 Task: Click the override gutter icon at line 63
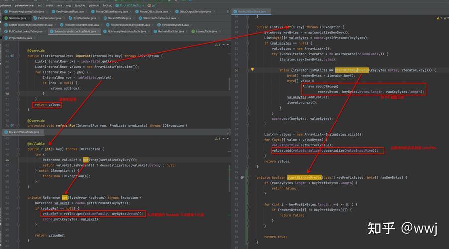pos(13,56)
